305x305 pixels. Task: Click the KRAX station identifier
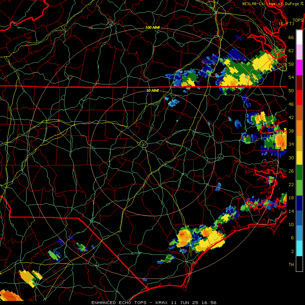click(161, 303)
